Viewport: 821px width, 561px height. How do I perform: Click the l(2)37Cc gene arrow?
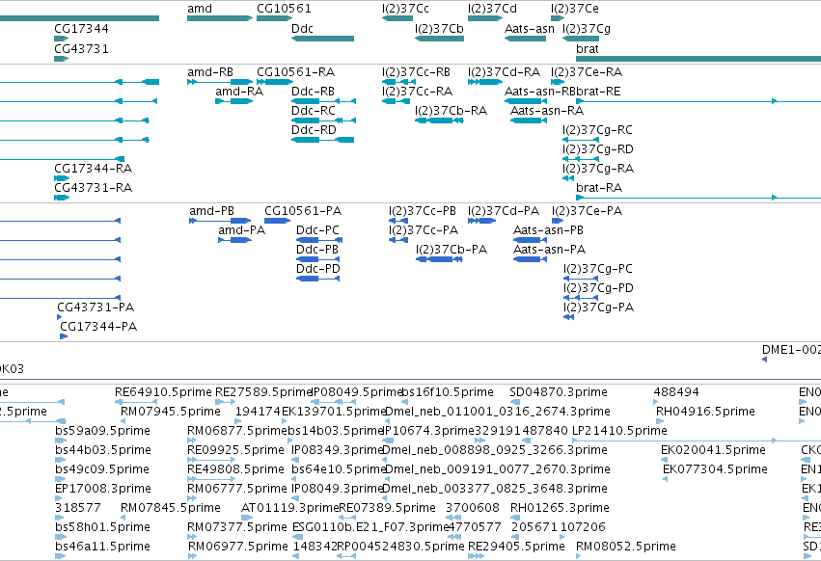(x=397, y=18)
